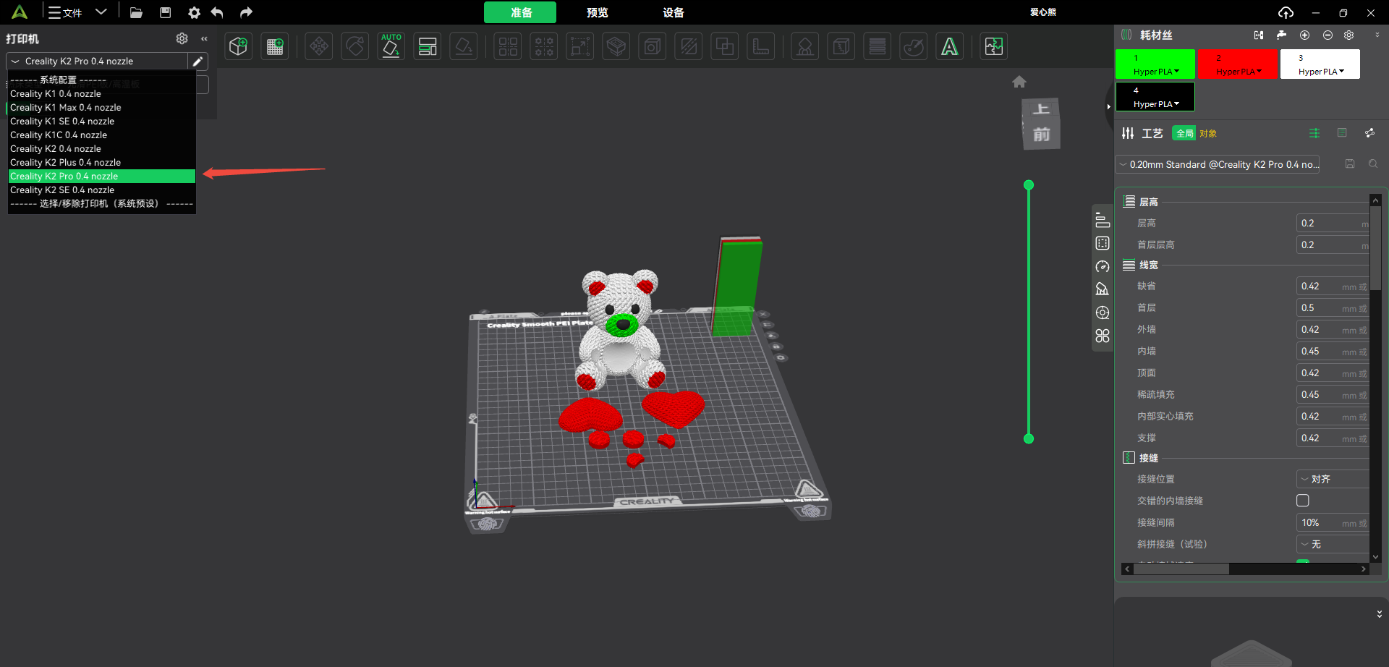Click the cloud upload icon in the title bar
The image size is (1389, 667).
click(x=1286, y=12)
